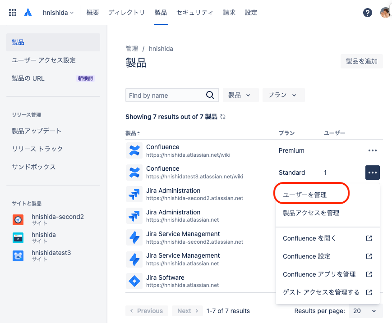Open サンドボックス in sidebar
This screenshot has height=323, width=392.
coord(53,167)
